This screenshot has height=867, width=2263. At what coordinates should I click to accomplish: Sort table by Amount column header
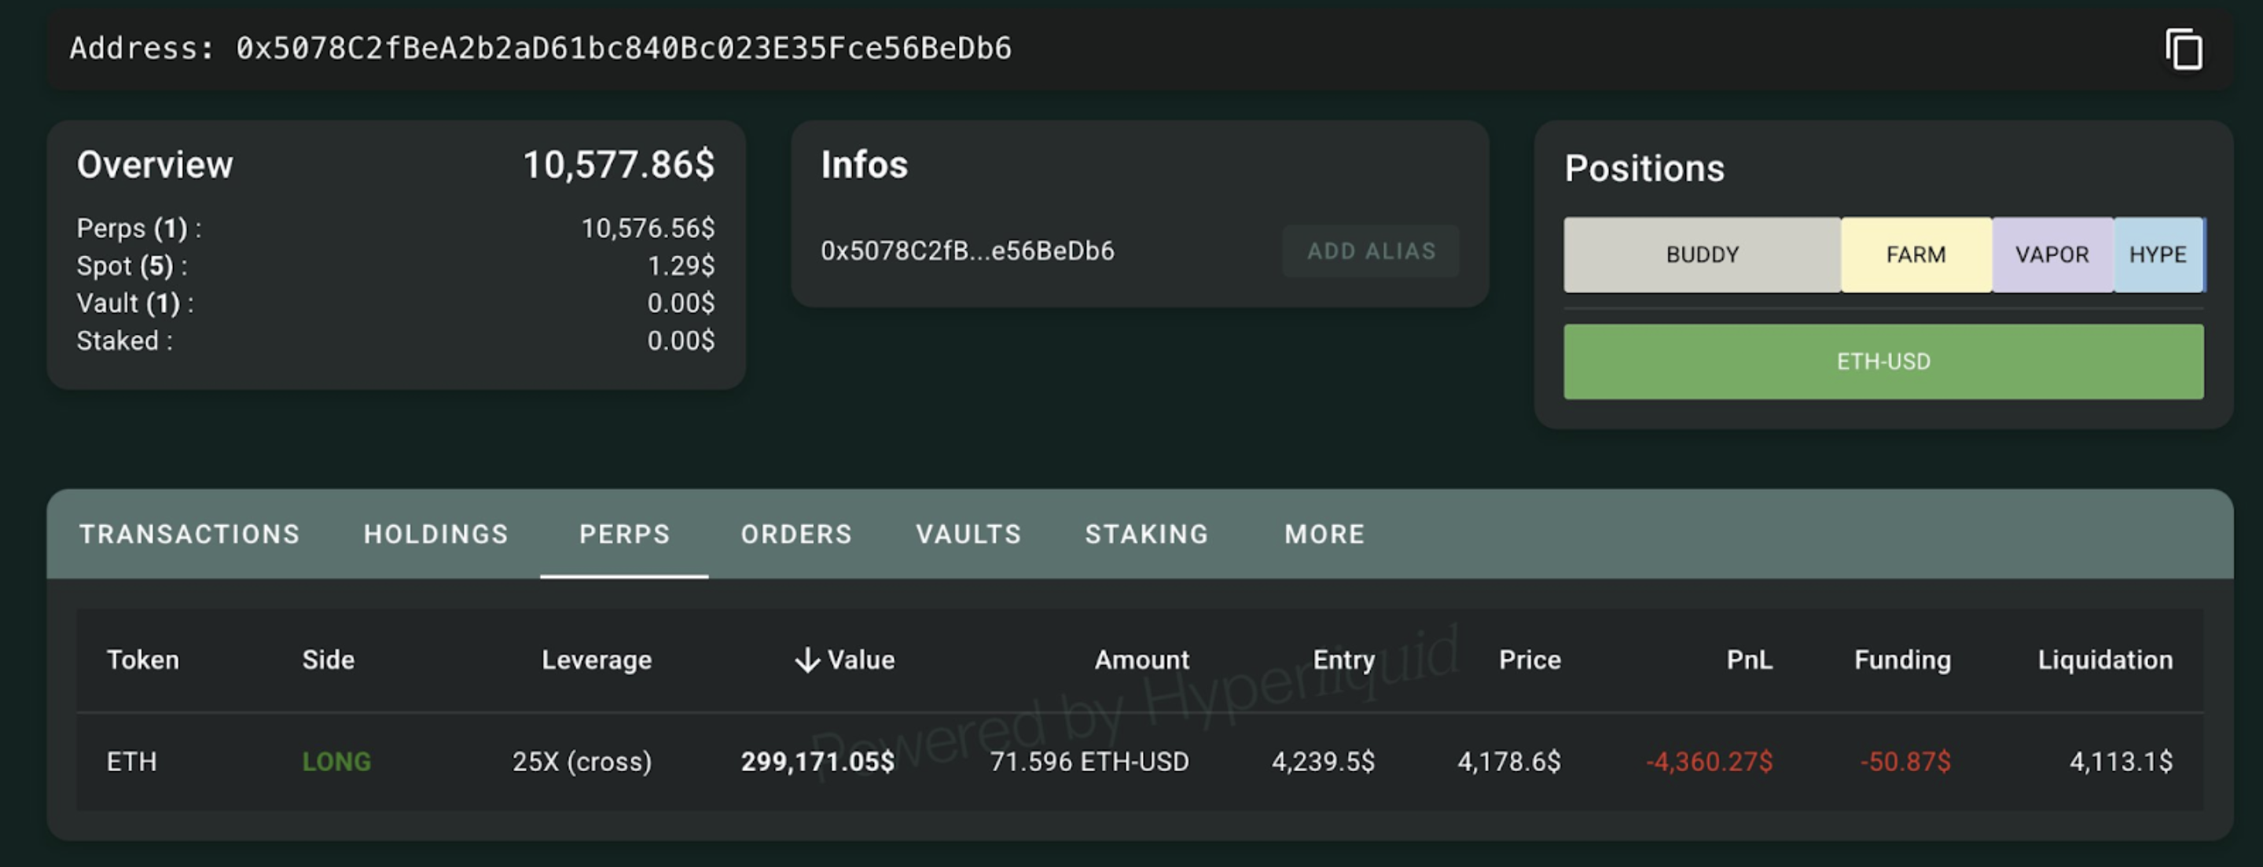[x=1141, y=659]
